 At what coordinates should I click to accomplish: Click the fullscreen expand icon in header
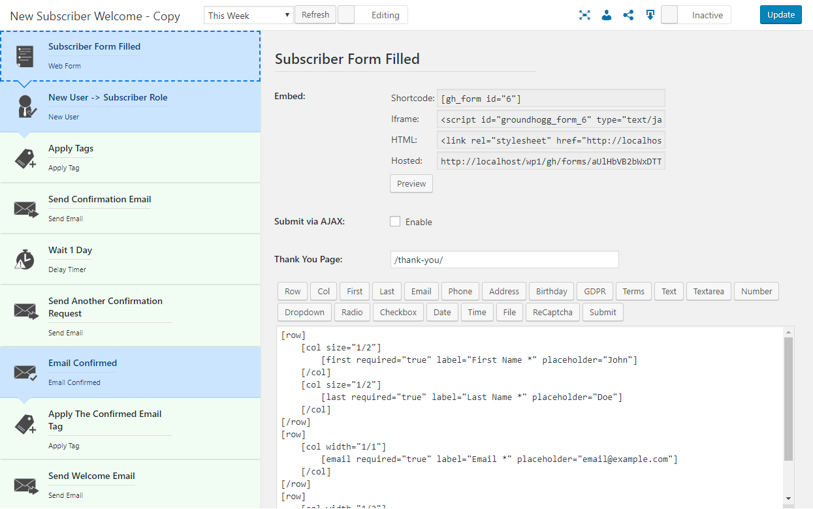[x=584, y=15]
